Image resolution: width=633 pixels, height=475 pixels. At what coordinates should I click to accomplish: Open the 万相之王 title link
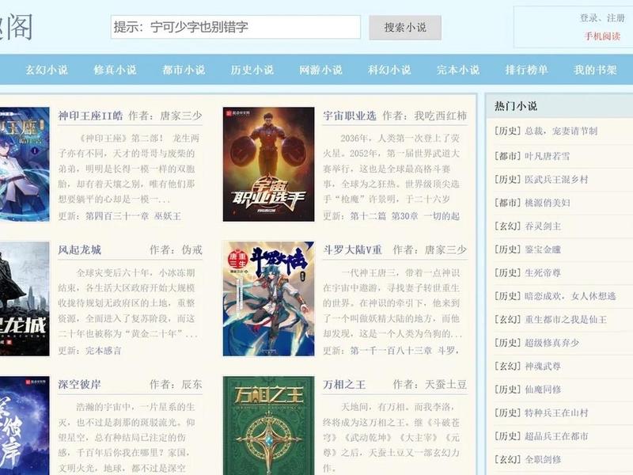(x=344, y=385)
